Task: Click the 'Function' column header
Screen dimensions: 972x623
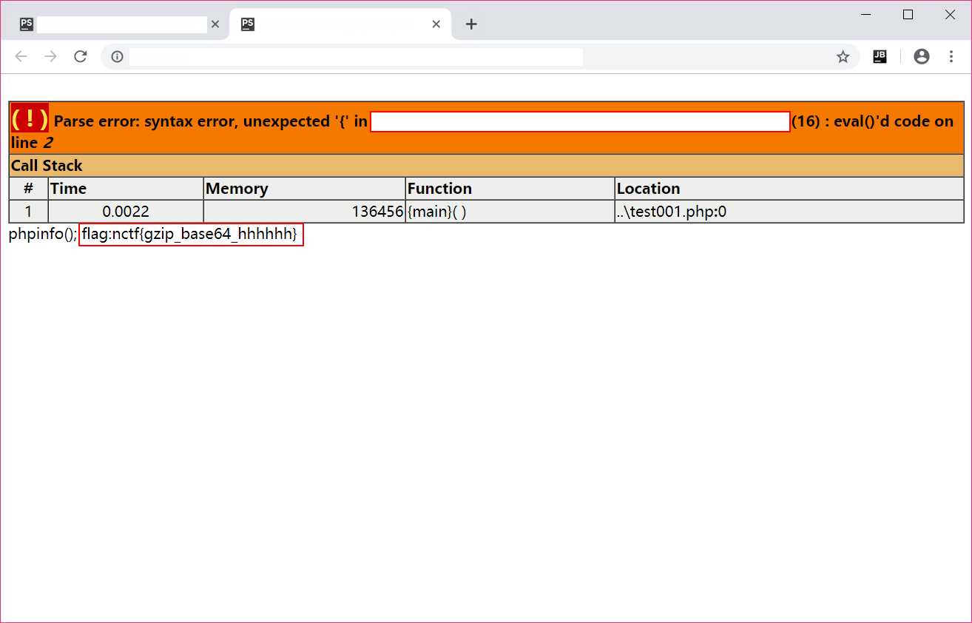Action: pyautogui.click(x=439, y=189)
